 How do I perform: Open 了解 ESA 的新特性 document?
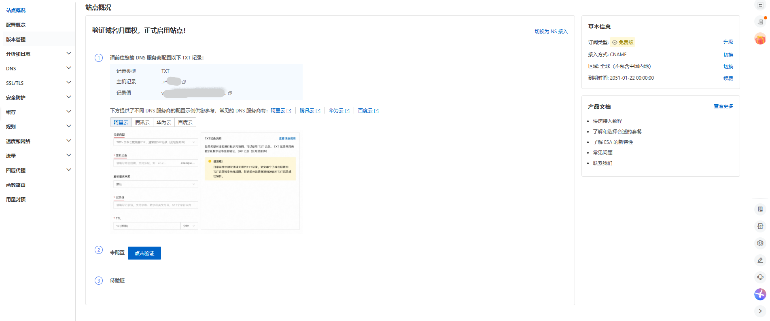click(x=613, y=142)
